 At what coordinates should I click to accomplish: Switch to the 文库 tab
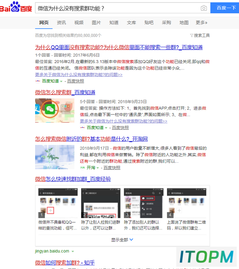(x=131, y=23)
